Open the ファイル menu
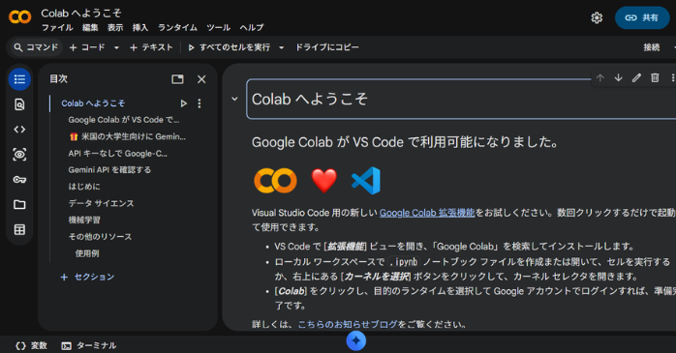This screenshot has height=353, width=676. (x=57, y=27)
